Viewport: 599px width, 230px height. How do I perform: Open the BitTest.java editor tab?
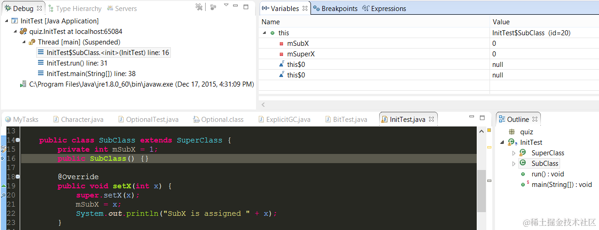point(346,119)
